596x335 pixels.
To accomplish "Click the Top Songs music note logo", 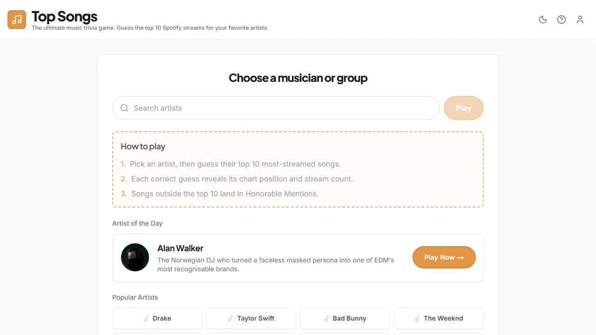I will click(16, 20).
